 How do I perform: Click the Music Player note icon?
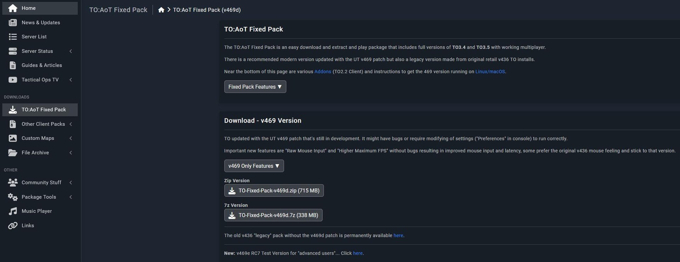pyautogui.click(x=13, y=211)
